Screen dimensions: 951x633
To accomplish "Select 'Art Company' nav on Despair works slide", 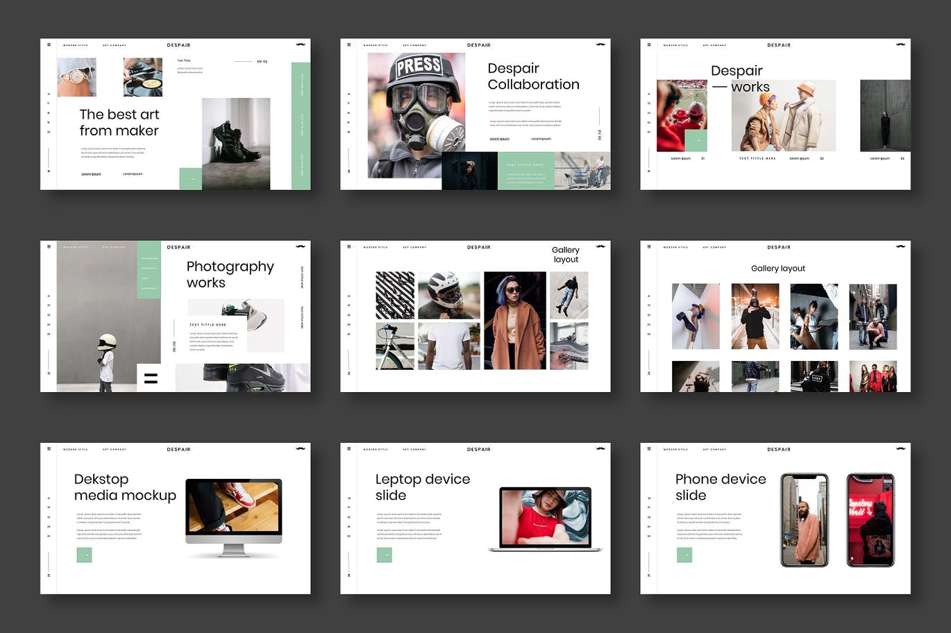I will coord(714,45).
